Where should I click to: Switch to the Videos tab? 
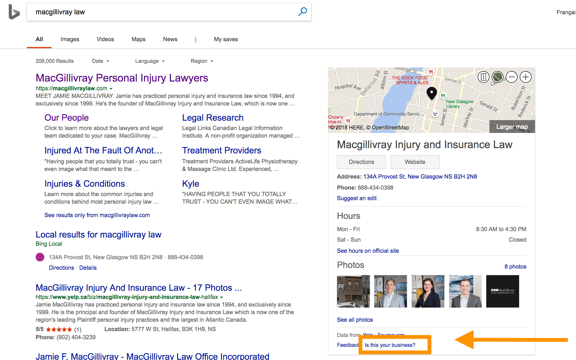pyautogui.click(x=105, y=39)
